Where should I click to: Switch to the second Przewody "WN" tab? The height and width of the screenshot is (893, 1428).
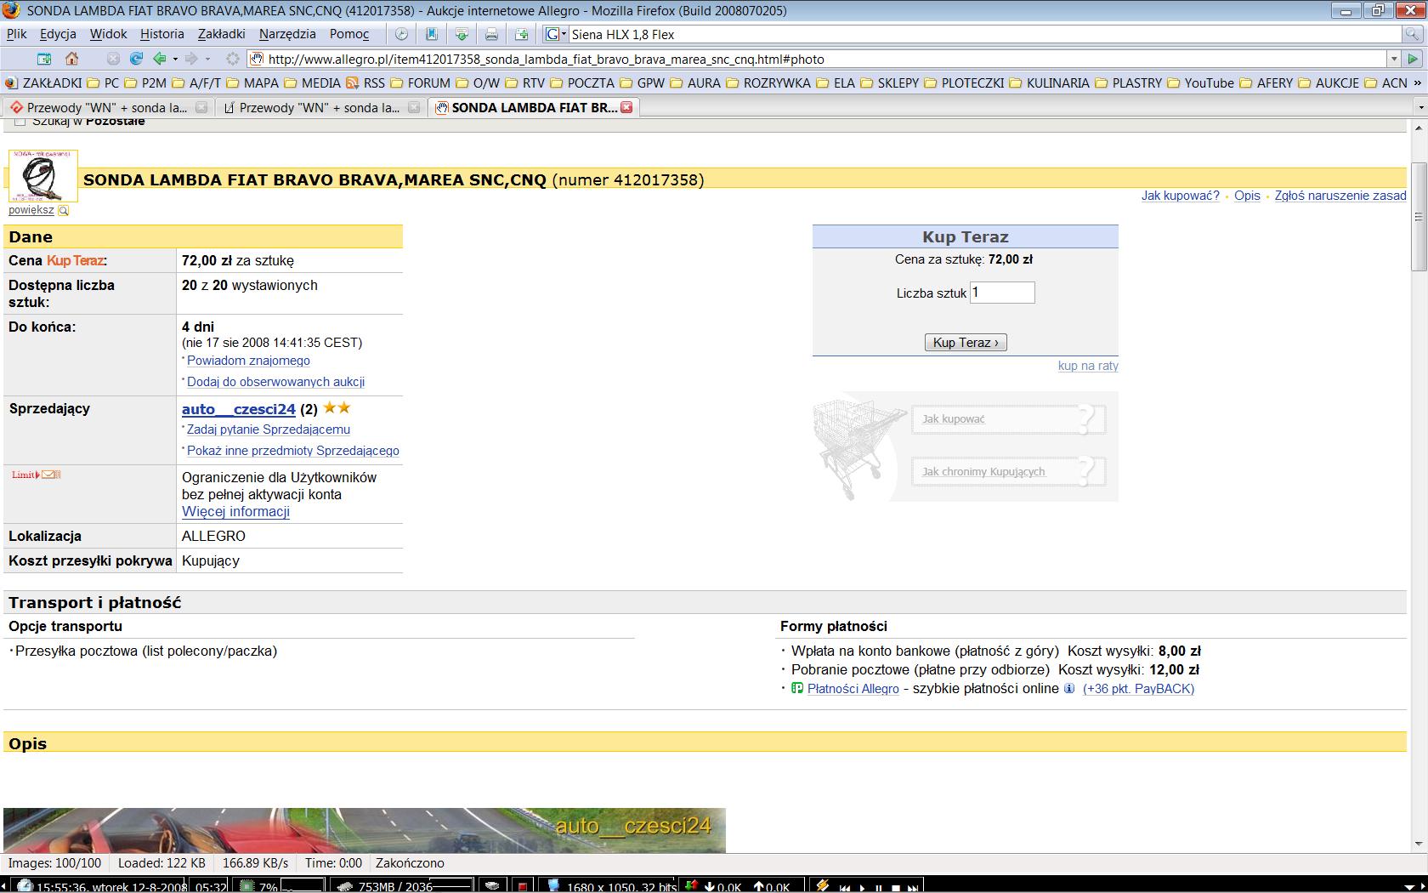[x=320, y=107]
